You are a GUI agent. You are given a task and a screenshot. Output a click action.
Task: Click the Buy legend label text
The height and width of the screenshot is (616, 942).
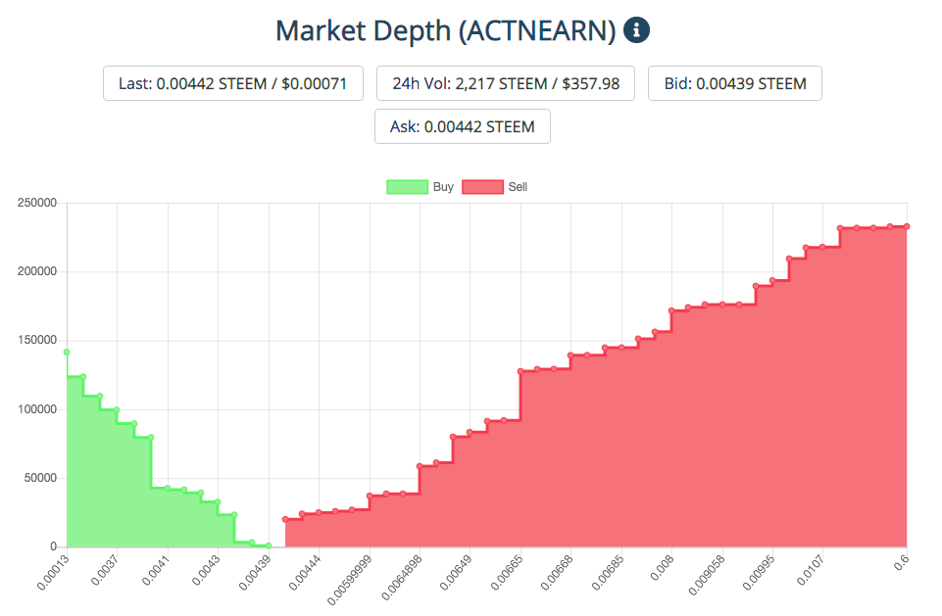(x=443, y=187)
